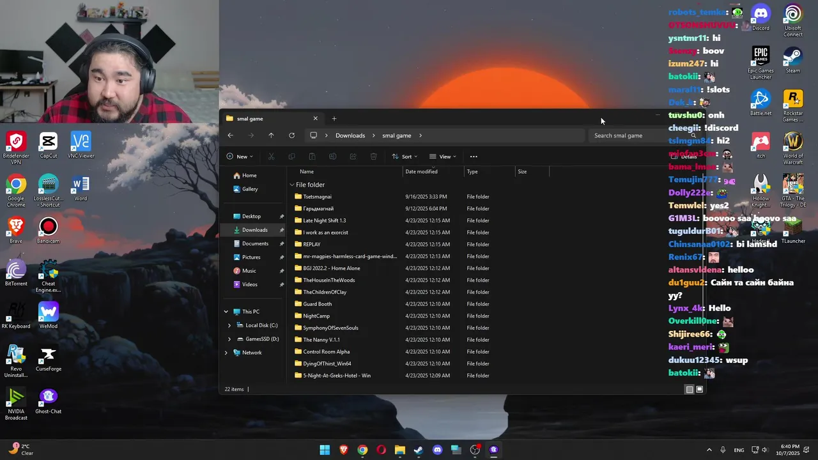
Task: Close the smal game tab
Action: point(315,118)
